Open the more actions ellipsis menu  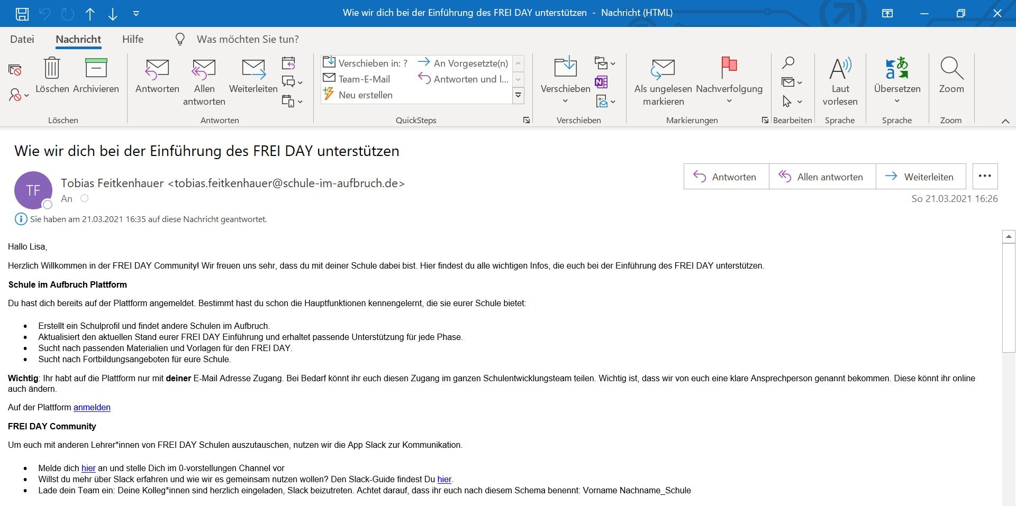pos(985,176)
